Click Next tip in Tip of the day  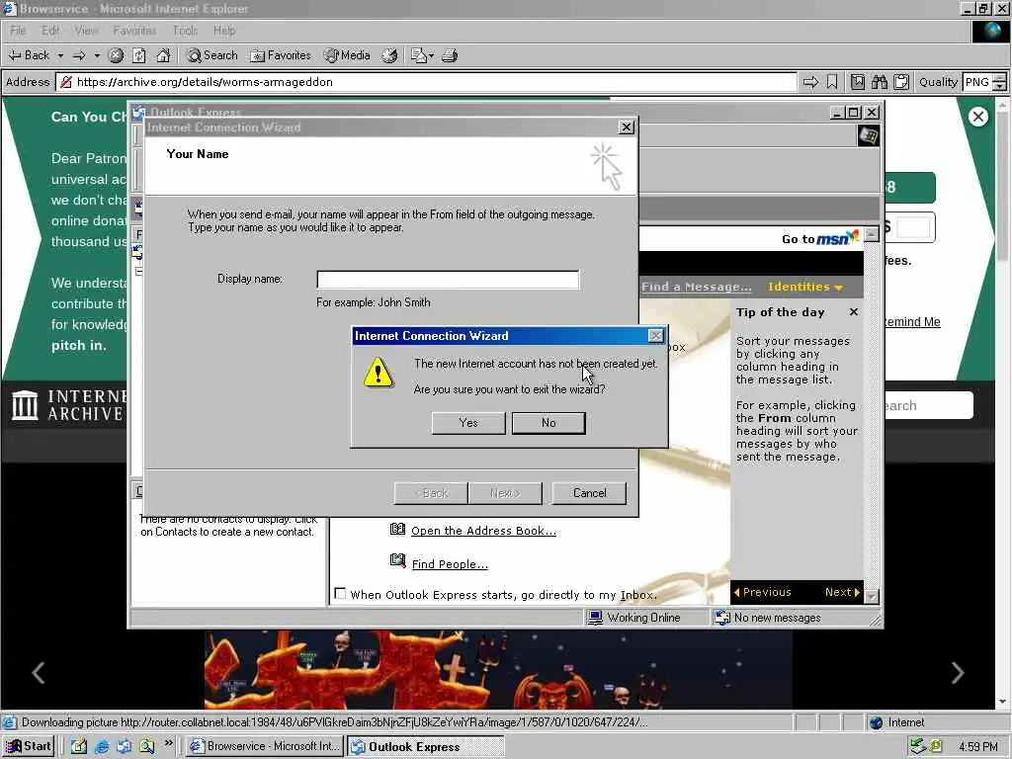pyautogui.click(x=842, y=592)
